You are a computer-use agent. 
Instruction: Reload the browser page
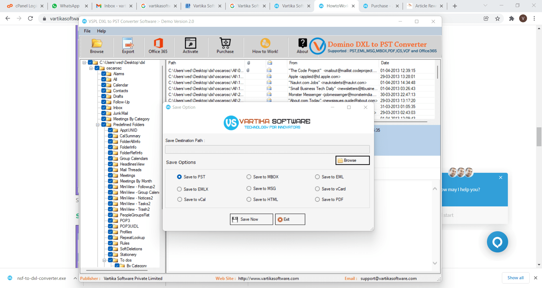pyautogui.click(x=30, y=18)
